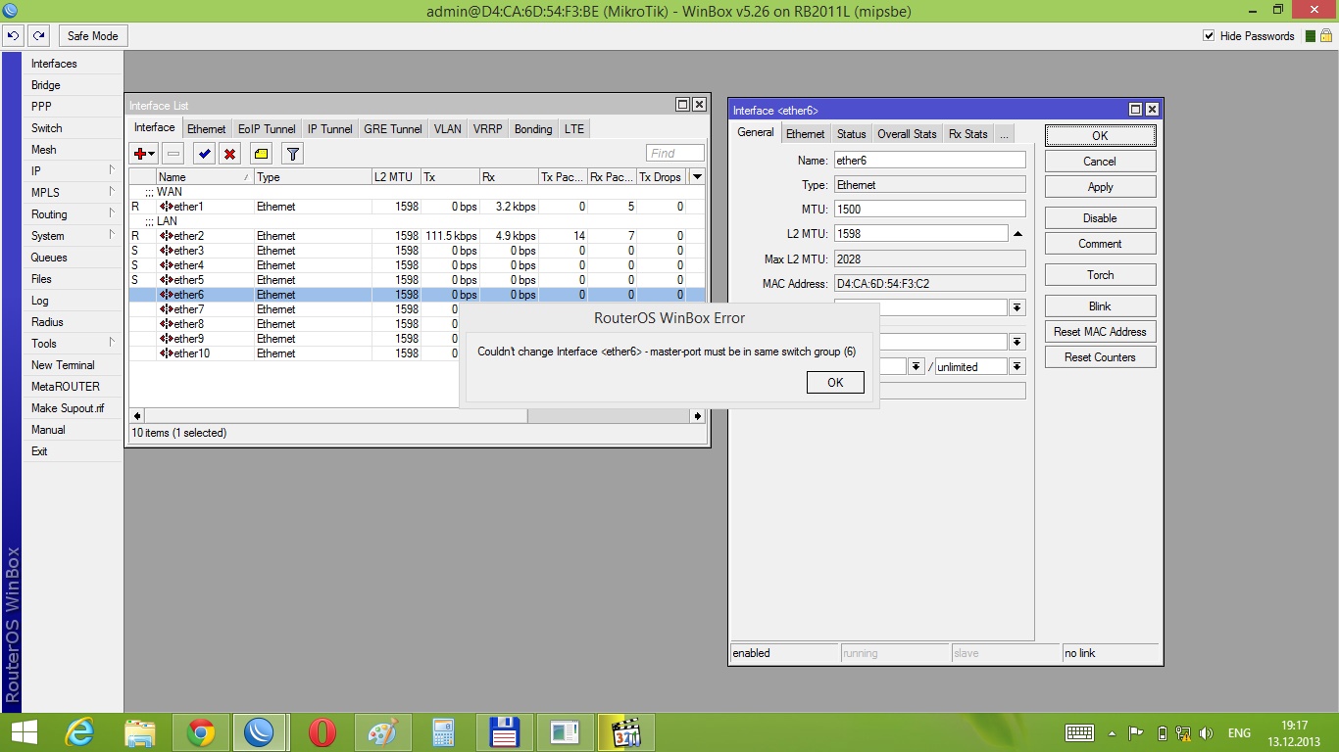Click the Name input field containing ether6
This screenshot has width=1339, height=752.
(928, 160)
